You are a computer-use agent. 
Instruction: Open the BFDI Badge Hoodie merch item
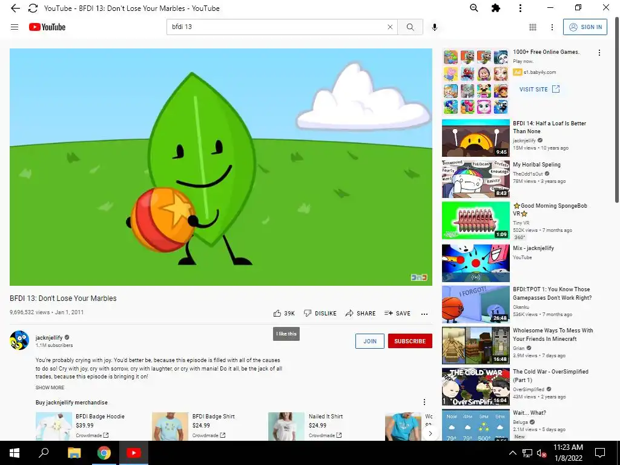tap(80, 426)
